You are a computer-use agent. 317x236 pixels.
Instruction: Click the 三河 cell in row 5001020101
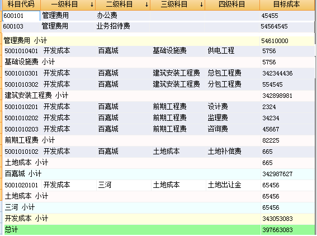click(124, 185)
